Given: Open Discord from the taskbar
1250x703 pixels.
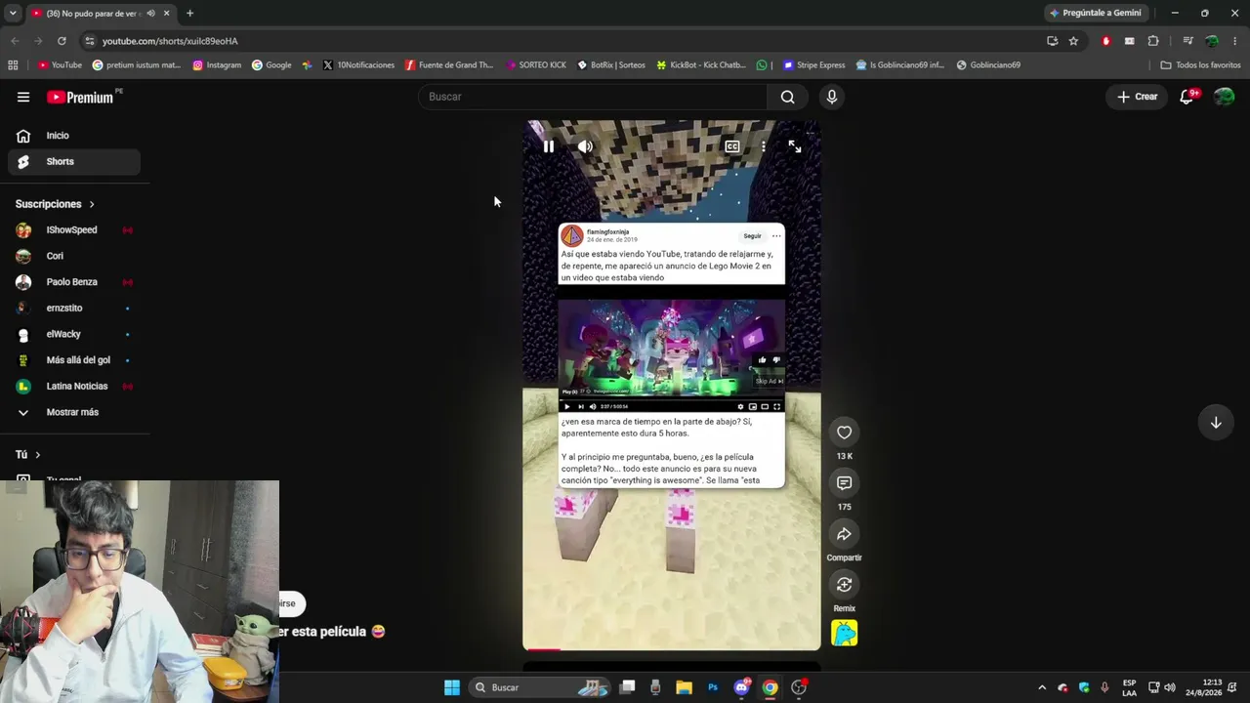Looking at the screenshot, I should point(741,687).
